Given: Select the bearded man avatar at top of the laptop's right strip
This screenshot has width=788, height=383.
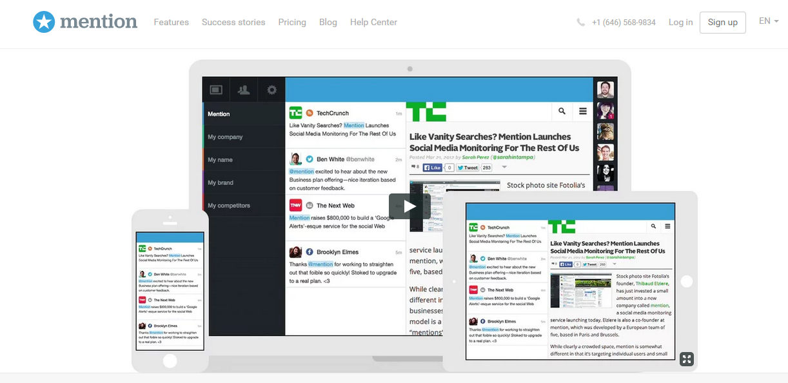Looking at the screenshot, I should pyautogui.click(x=605, y=90).
